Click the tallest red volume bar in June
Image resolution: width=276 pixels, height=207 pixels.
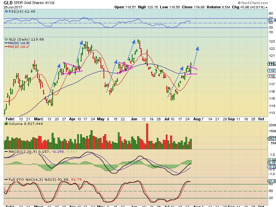[x=147, y=136]
